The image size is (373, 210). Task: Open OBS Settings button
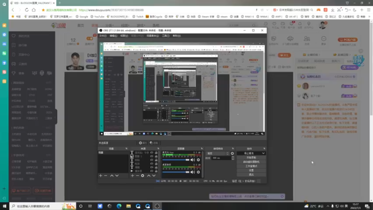tap(251, 170)
